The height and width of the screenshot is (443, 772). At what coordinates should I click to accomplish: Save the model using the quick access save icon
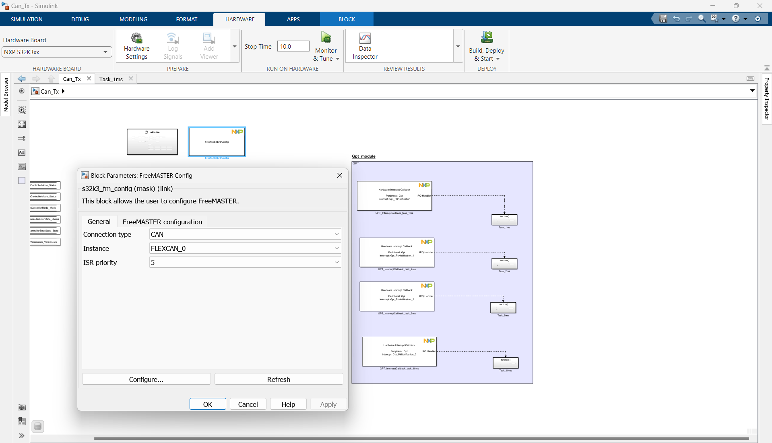[663, 18]
